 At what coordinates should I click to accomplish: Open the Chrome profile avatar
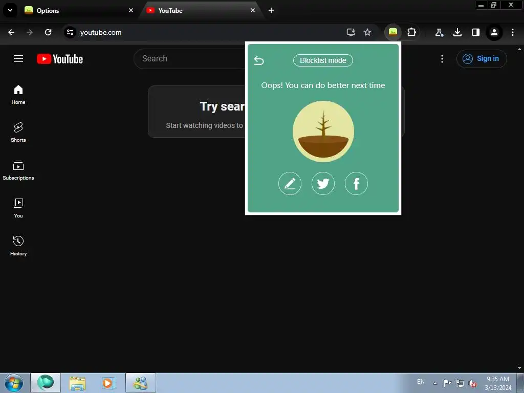click(x=494, y=32)
